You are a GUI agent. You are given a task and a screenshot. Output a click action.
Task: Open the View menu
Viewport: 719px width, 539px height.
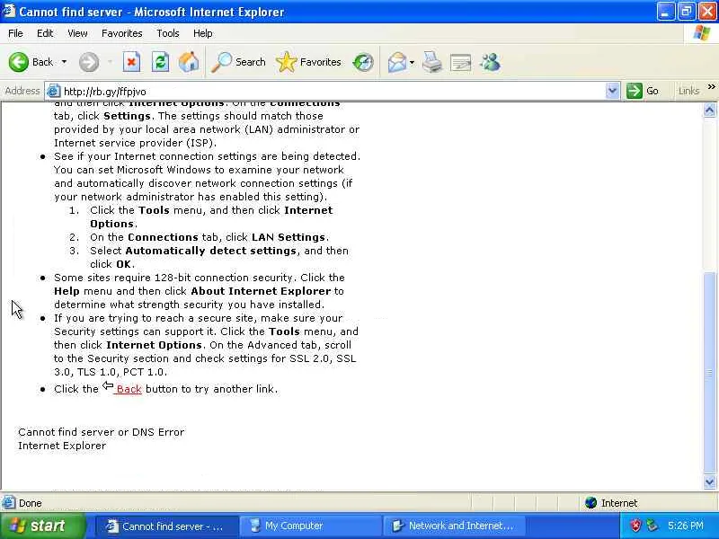tap(77, 33)
